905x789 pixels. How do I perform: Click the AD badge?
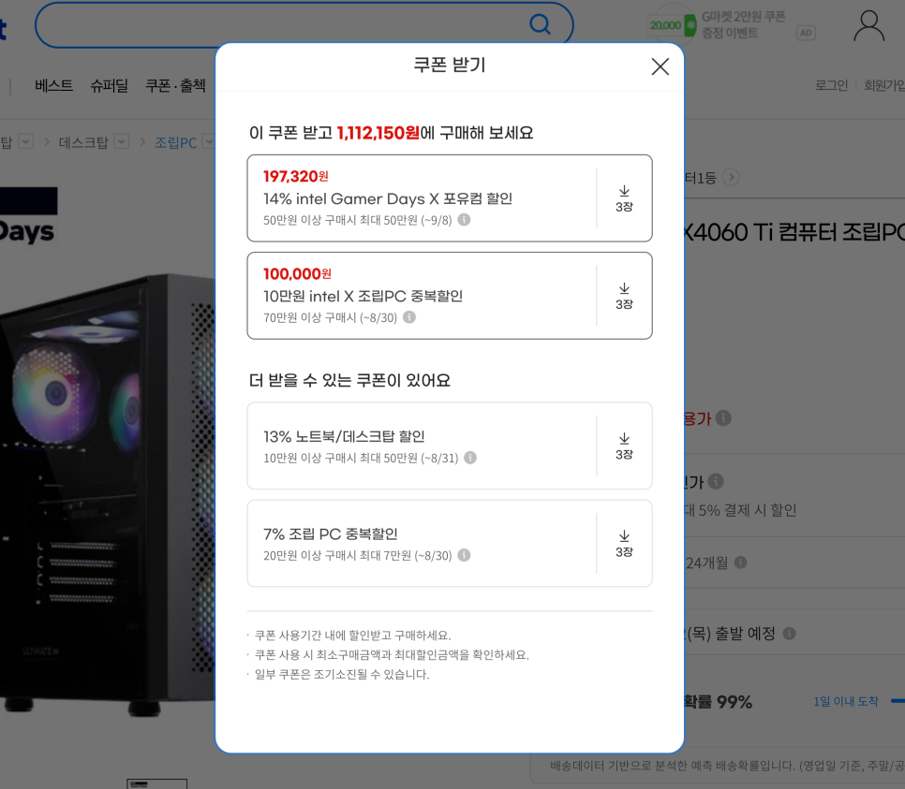point(806,33)
